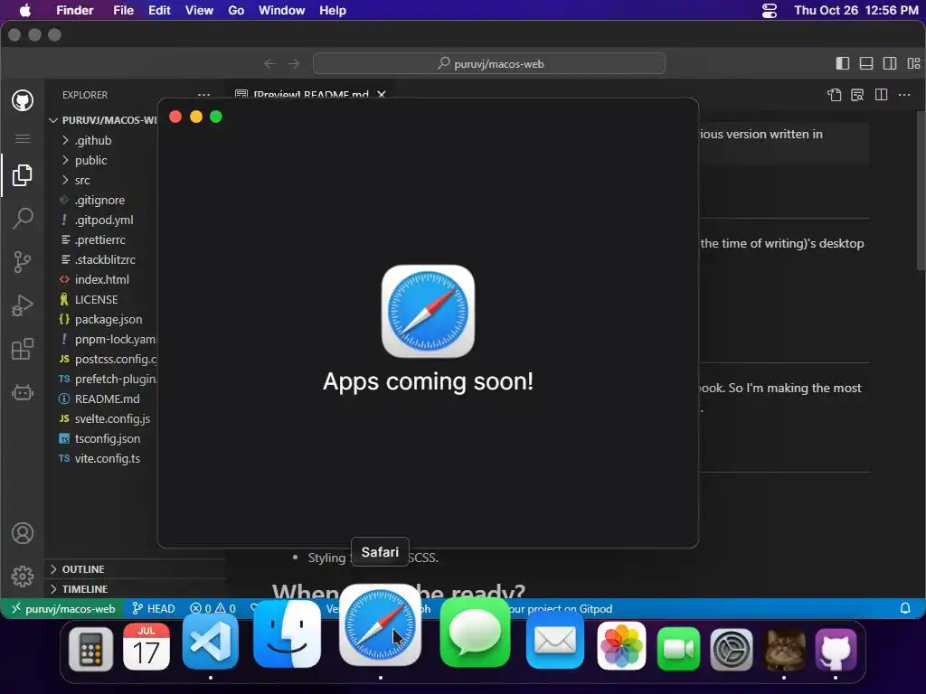
Task: Toggle the bottom panel layout
Action: [866, 64]
